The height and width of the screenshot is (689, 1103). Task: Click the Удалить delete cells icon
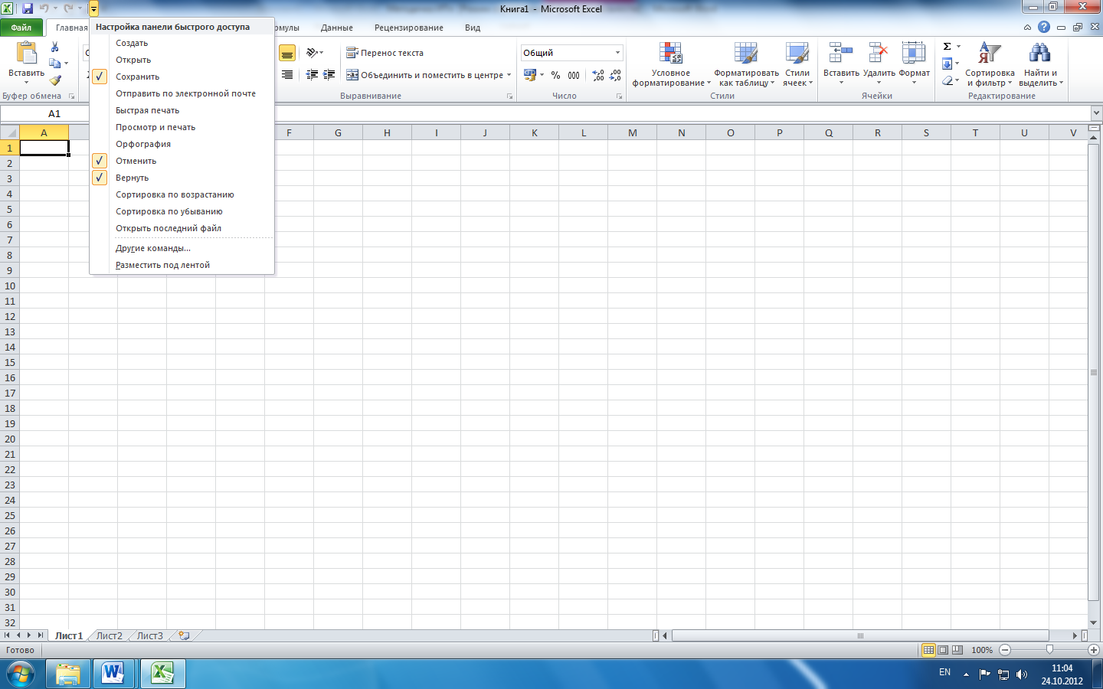[879, 53]
